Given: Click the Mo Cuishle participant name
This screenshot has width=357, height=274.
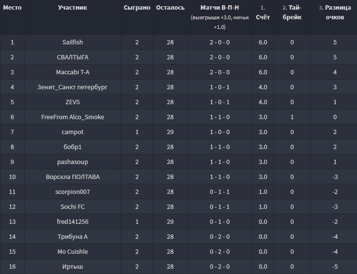Looking at the screenshot, I should pyautogui.click(x=72, y=252).
